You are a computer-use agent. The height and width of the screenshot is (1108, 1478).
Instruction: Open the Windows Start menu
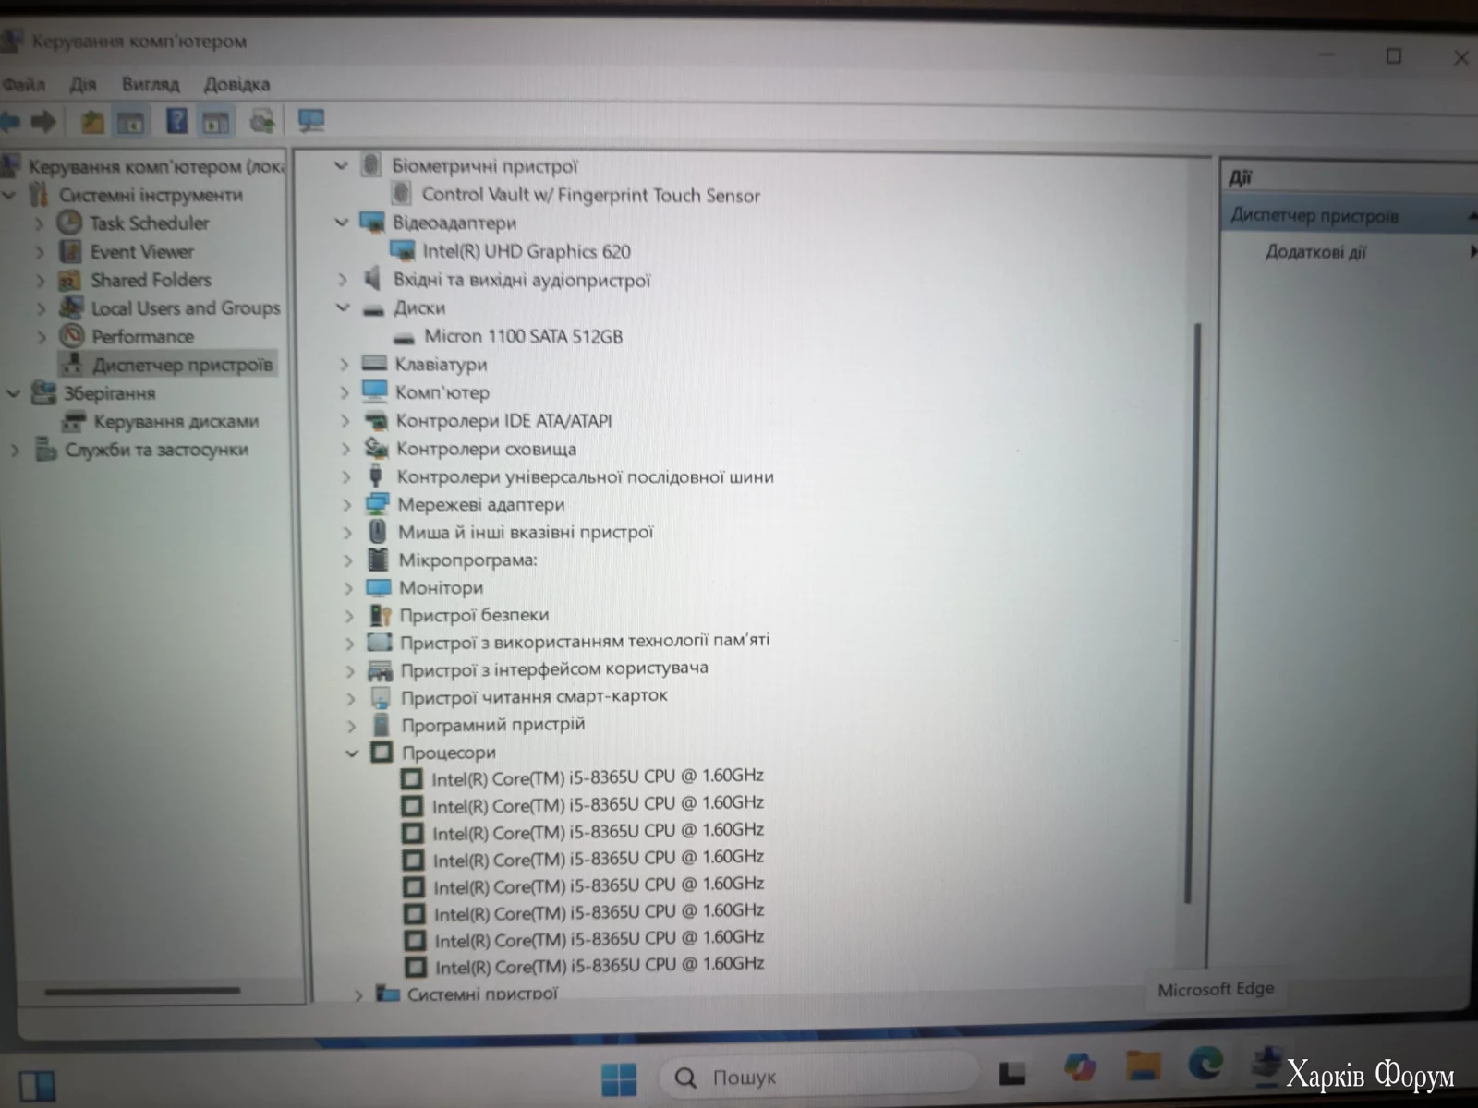point(618,1078)
